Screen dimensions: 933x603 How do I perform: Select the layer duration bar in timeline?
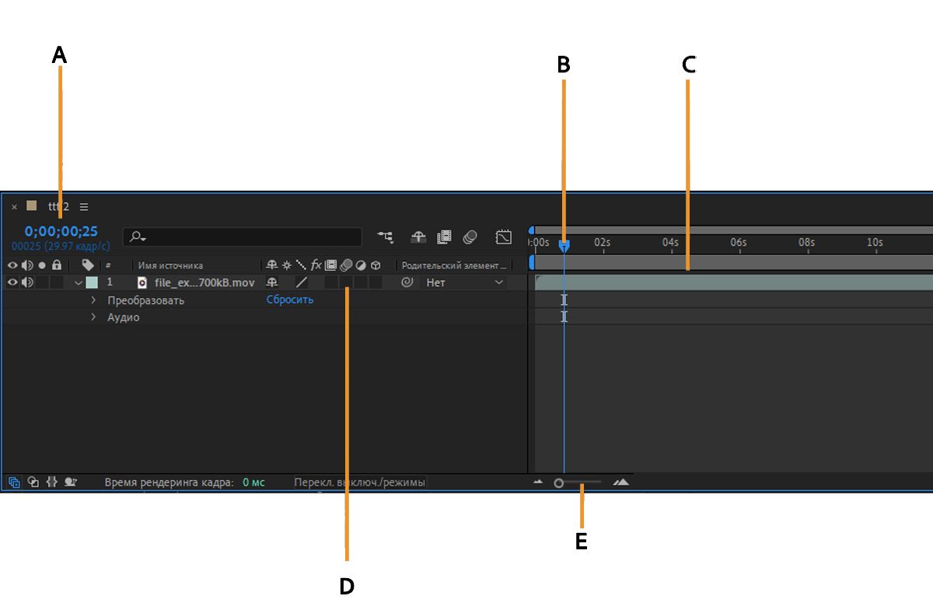(x=734, y=282)
